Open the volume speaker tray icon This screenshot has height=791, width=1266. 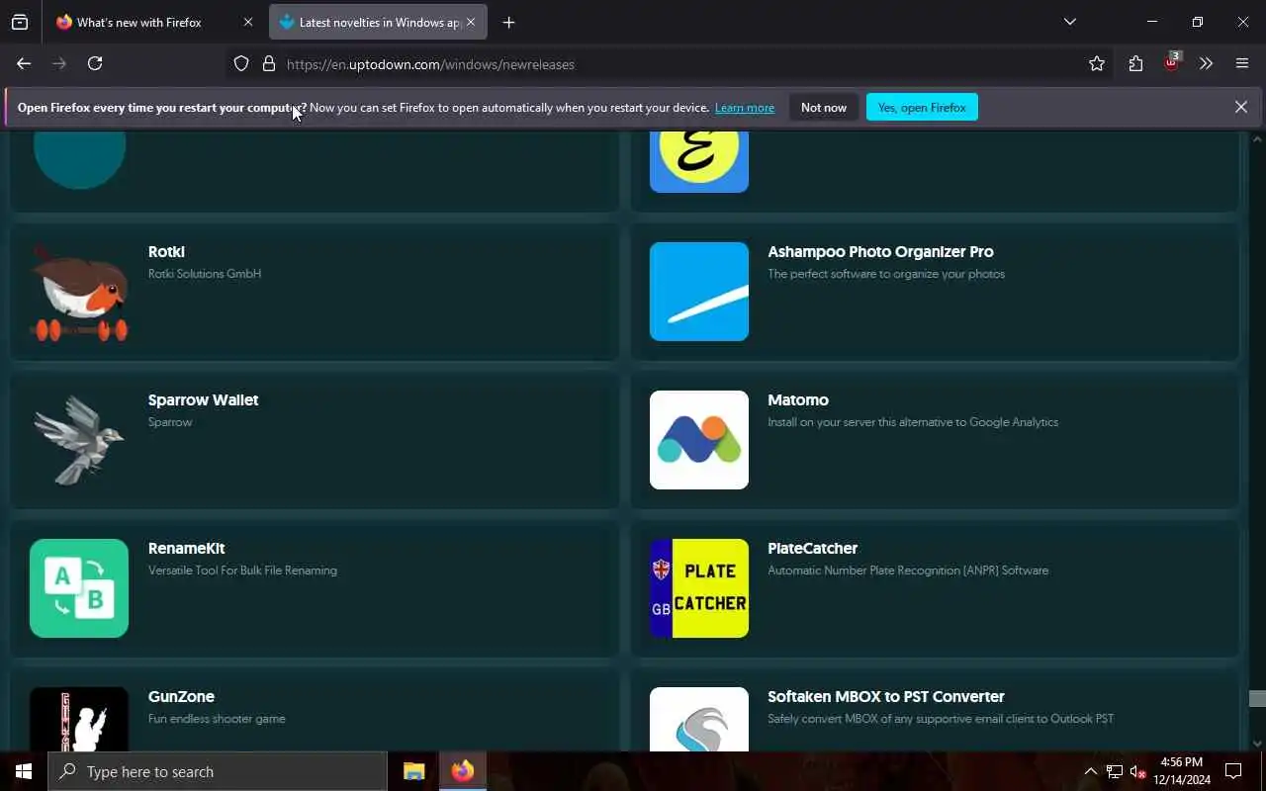coord(1137,772)
